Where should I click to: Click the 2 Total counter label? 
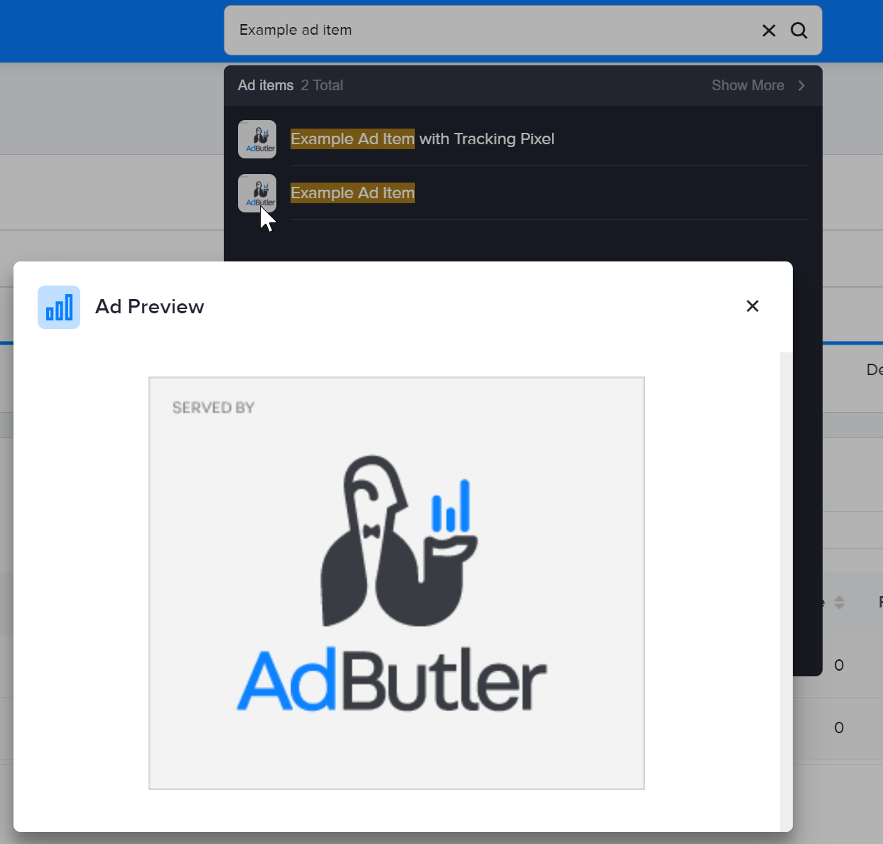point(322,85)
